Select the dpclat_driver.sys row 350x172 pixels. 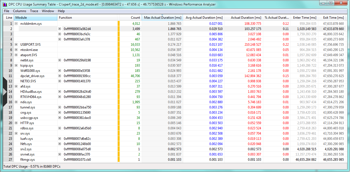tap(175, 76)
